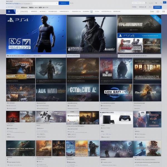Open the large blue PS4 hero banner
The height and width of the screenshot is (167, 167).
pyautogui.click(x=36, y=35)
